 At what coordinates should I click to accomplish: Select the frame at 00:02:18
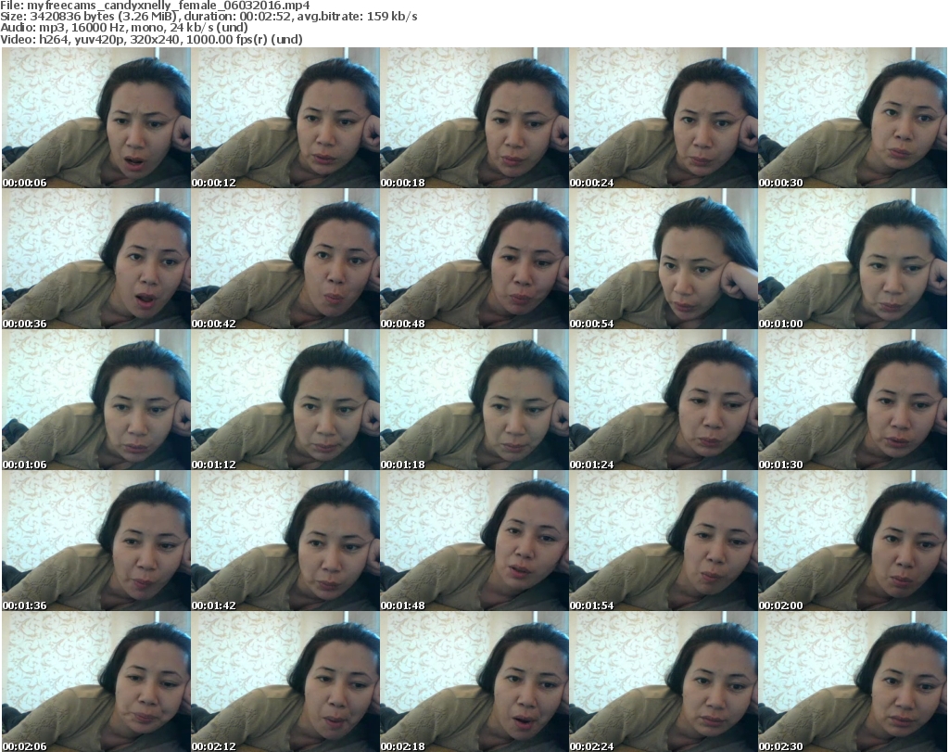(474, 682)
